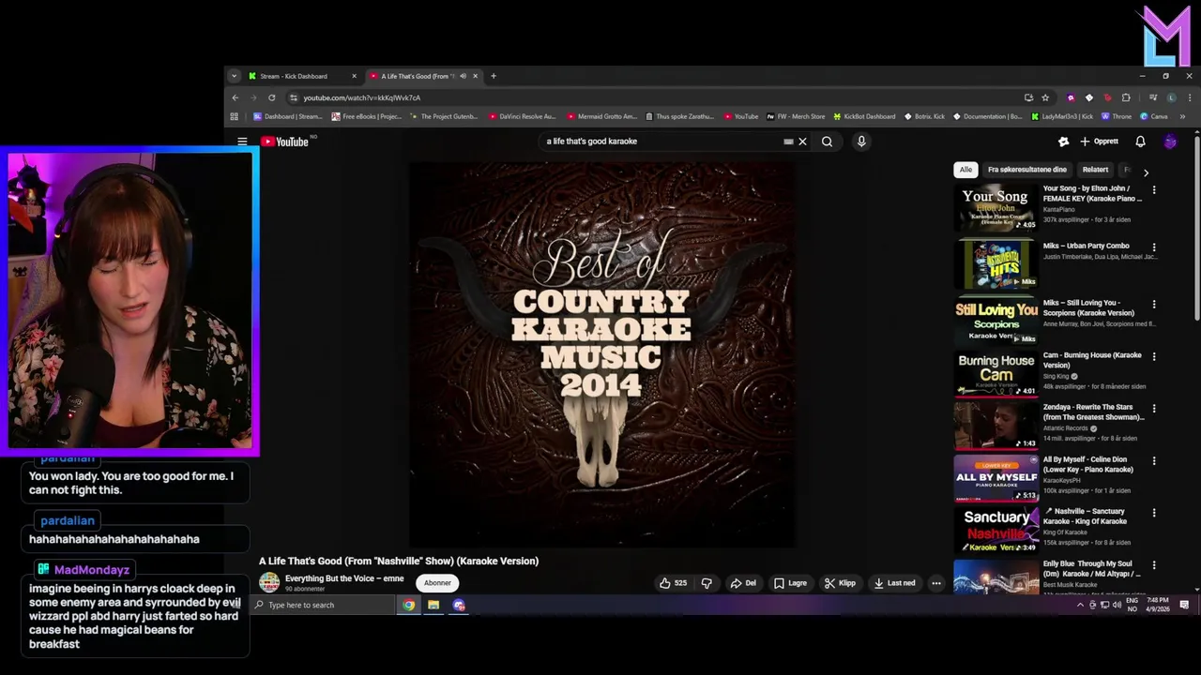Click the browser address bar URL

[x=361, y=97]
